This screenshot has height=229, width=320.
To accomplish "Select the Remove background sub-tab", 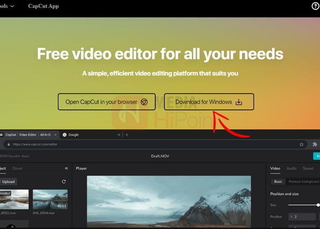I will pos(304,182).
